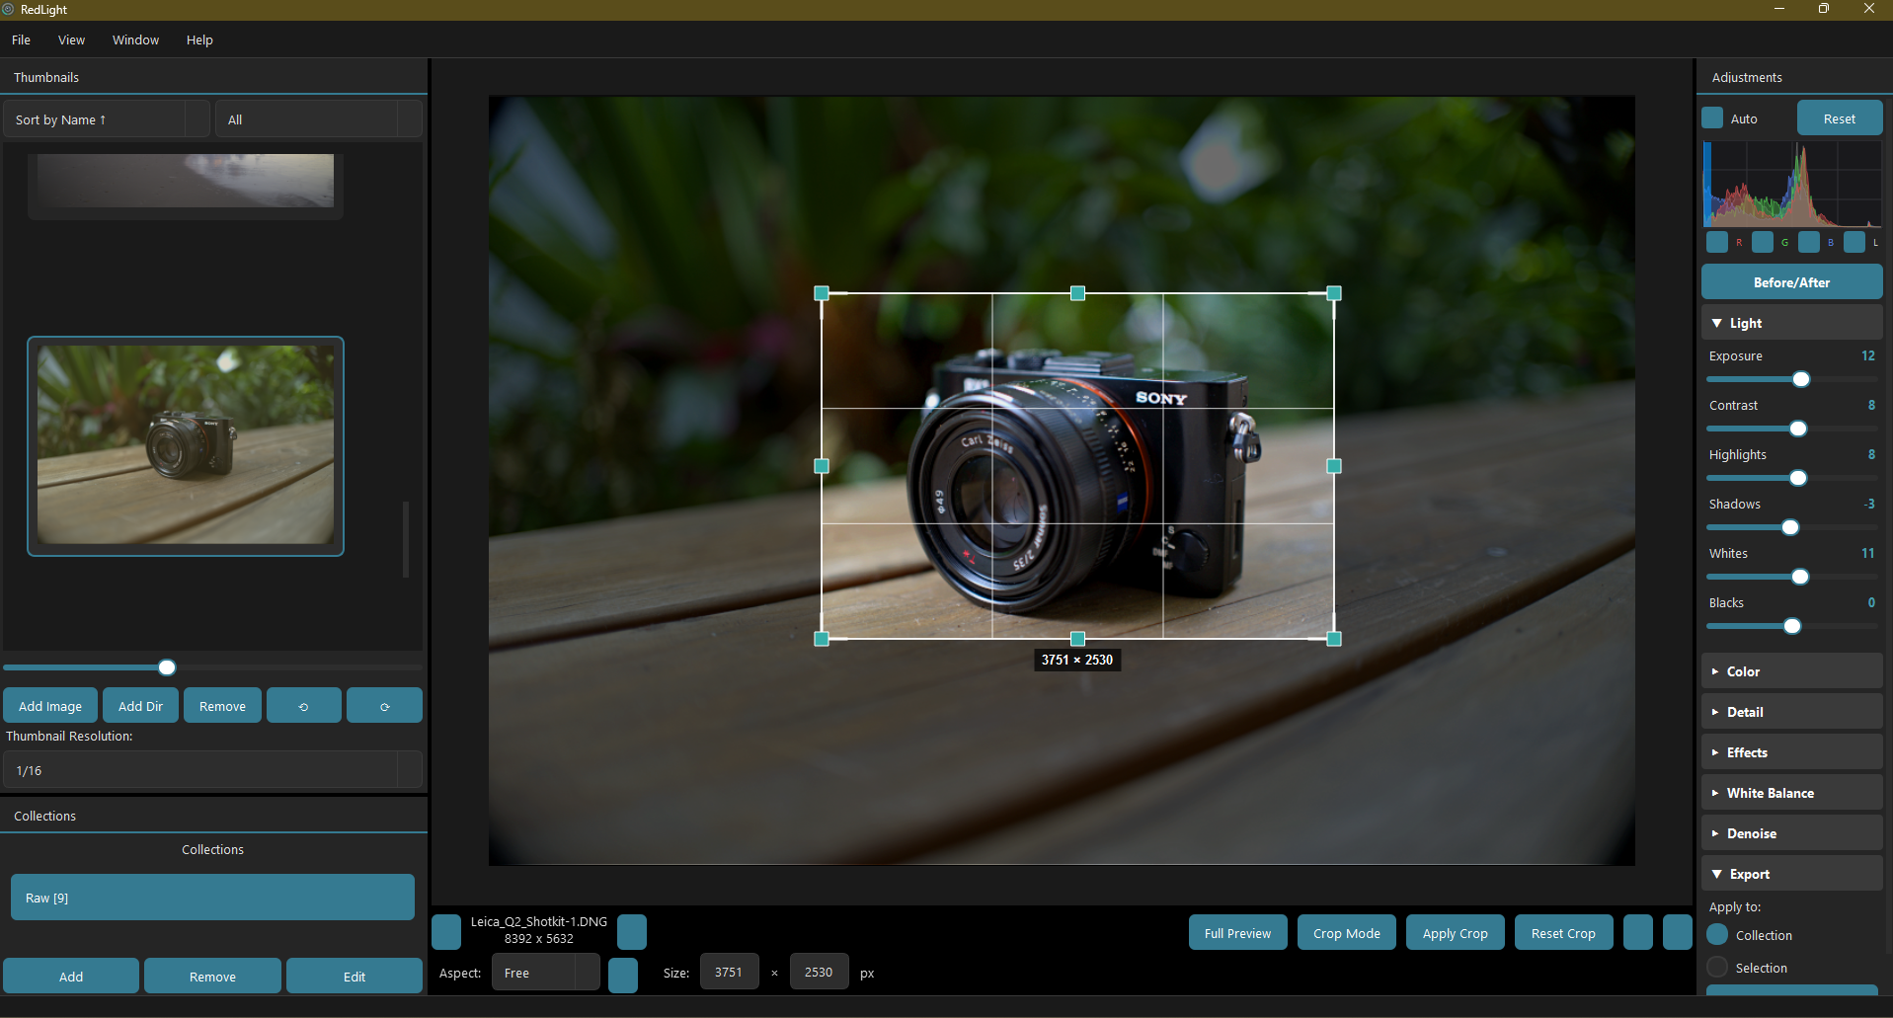Click the blank square button left of the filename
Screen dimensions: 1893x1018
[x=446, y=932]
